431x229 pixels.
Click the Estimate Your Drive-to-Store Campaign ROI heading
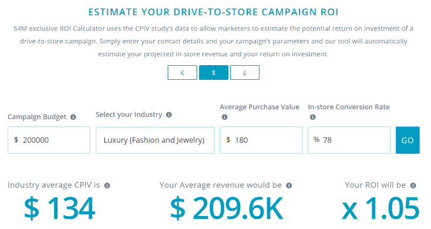[x=213, y=12]
